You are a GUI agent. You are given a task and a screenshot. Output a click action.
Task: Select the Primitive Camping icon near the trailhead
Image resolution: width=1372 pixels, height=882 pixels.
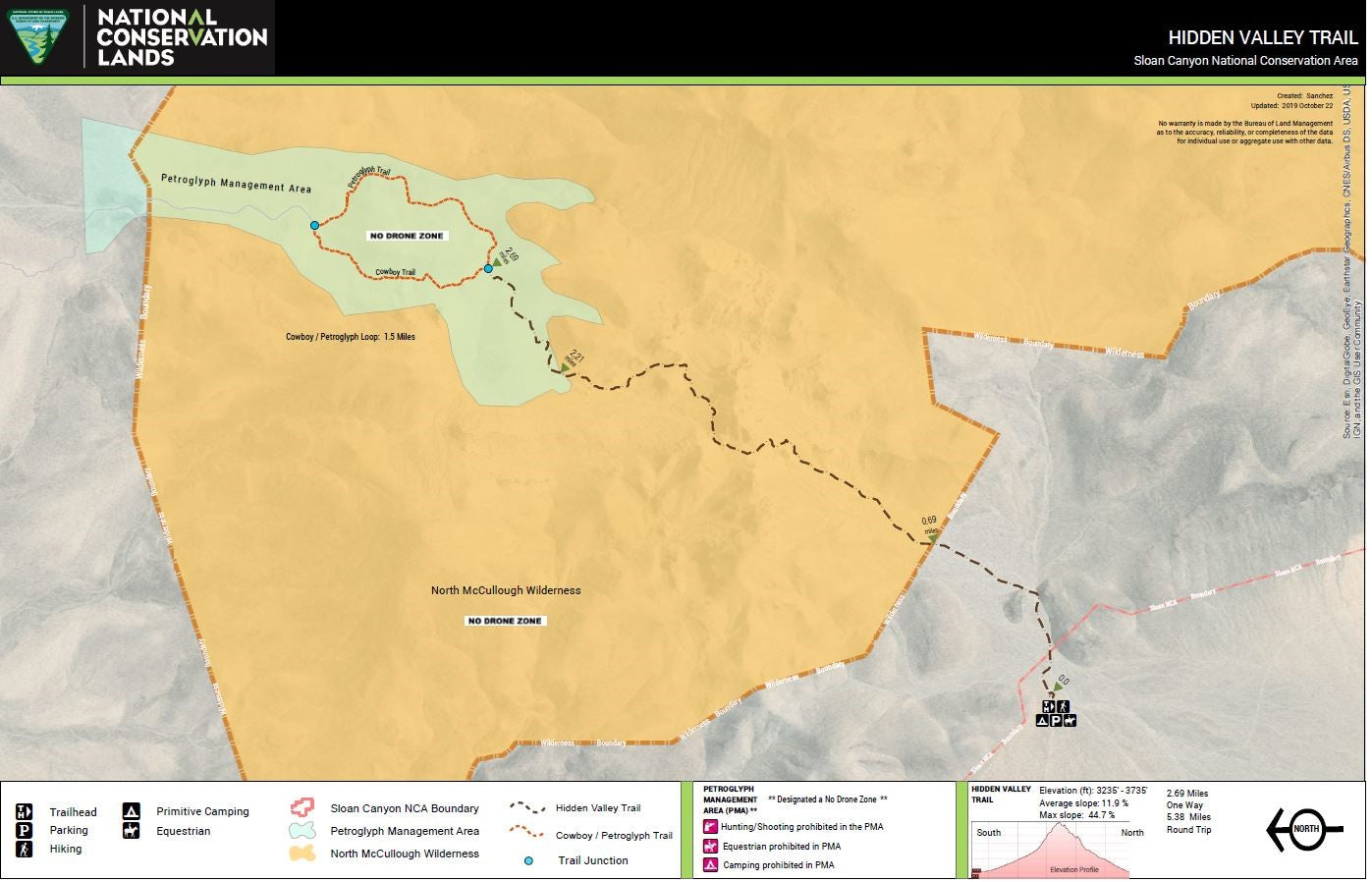pyautogui.click(x=1043, y=721)
